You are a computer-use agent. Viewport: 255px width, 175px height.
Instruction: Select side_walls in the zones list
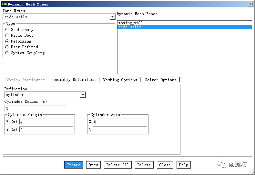pyautogui.click(x=130, y=27)
